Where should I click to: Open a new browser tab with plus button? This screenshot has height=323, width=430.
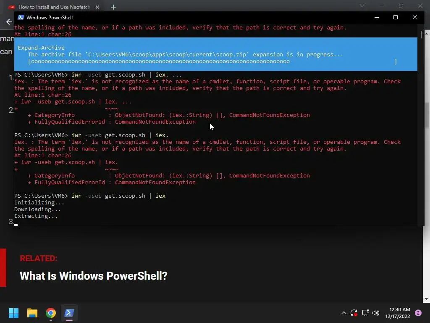(113, 7)
